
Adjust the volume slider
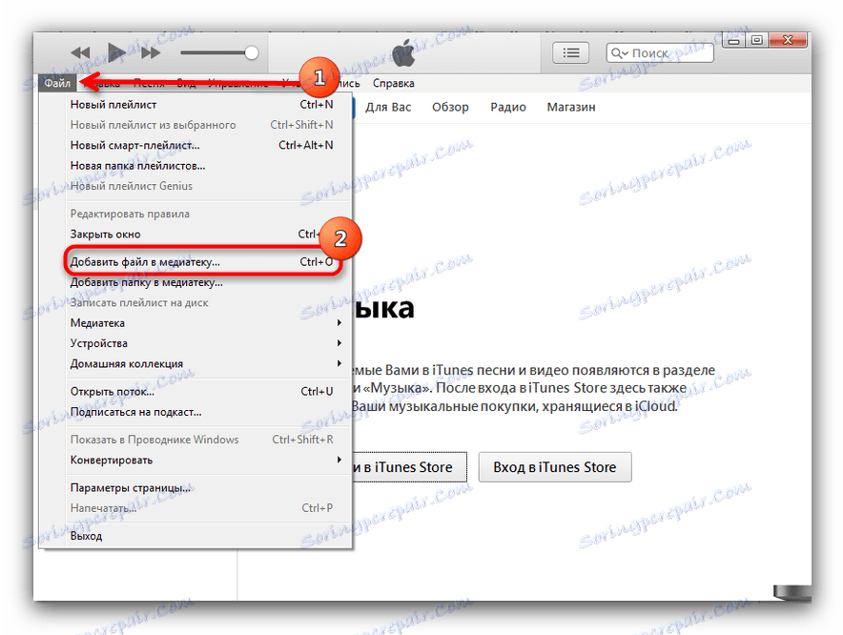251,52
